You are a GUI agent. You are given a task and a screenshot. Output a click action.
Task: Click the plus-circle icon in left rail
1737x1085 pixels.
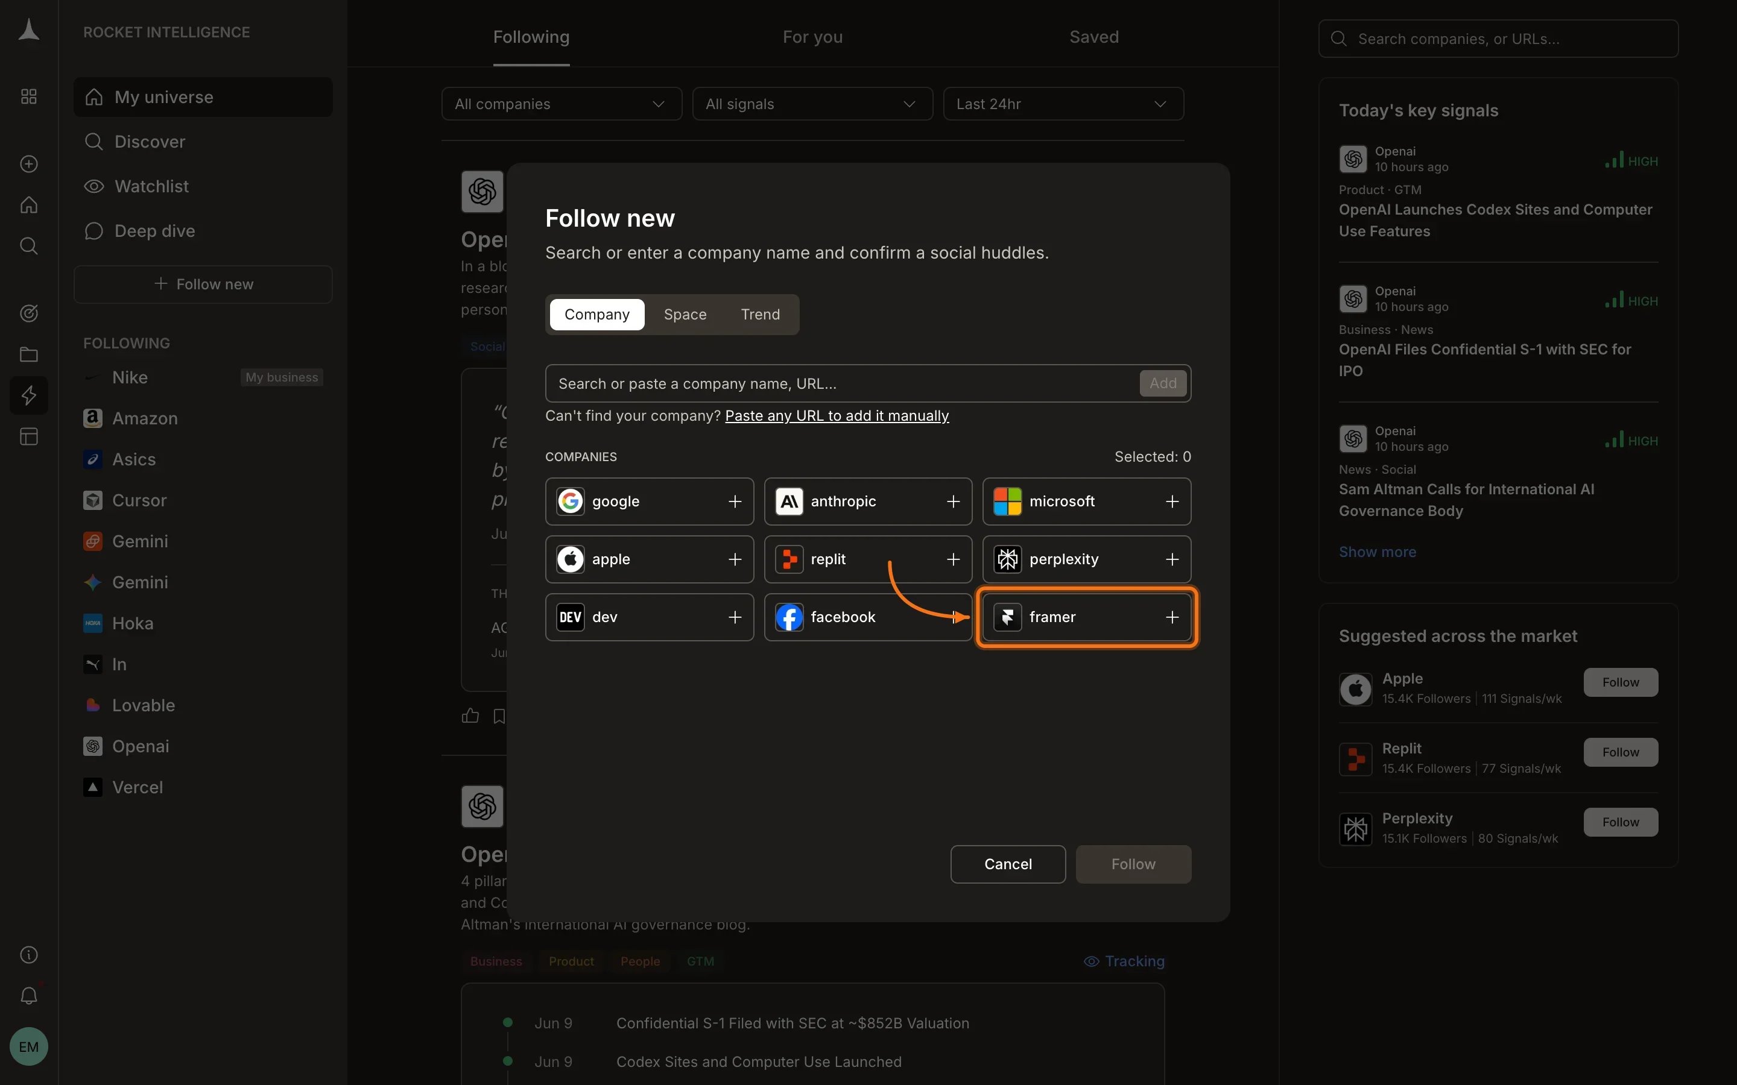(x=29, y=163)
